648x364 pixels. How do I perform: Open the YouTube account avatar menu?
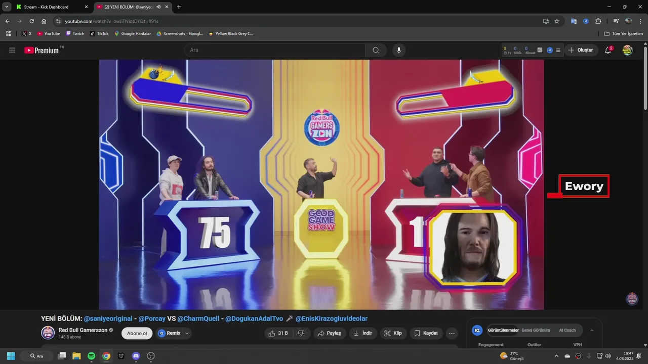(x=627, y=50)
